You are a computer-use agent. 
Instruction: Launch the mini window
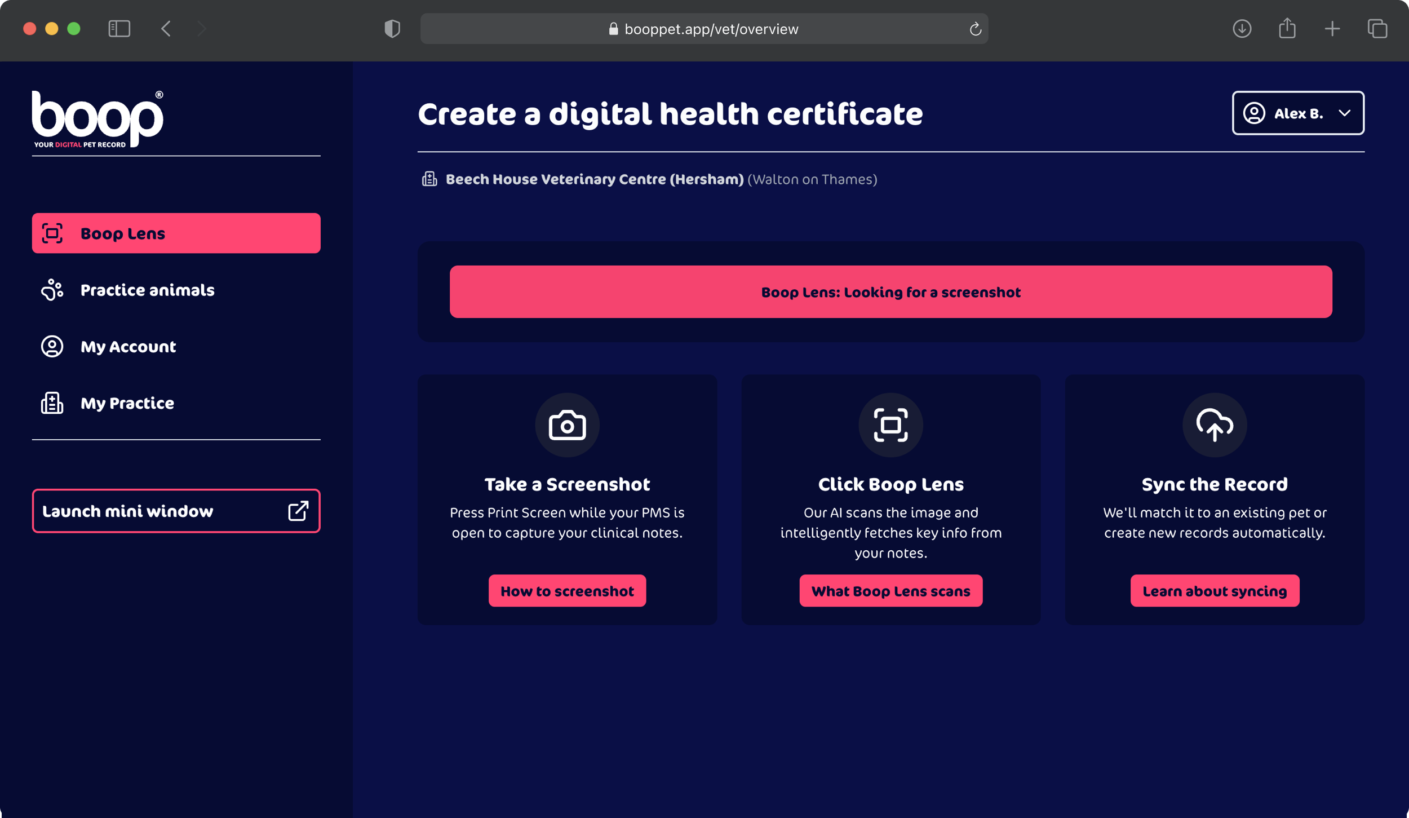tap(176, 511)
